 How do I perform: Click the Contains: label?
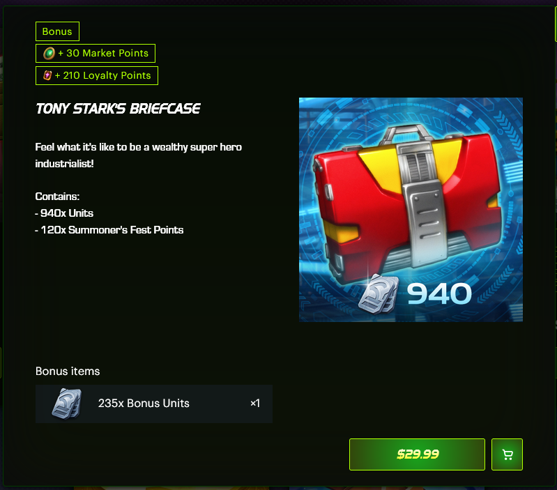[x=57, y=197]
